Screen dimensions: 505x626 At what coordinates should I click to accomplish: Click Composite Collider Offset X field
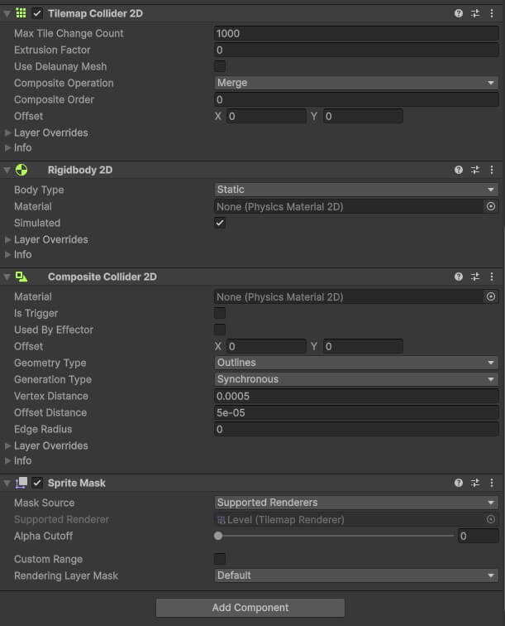(266, 346)
